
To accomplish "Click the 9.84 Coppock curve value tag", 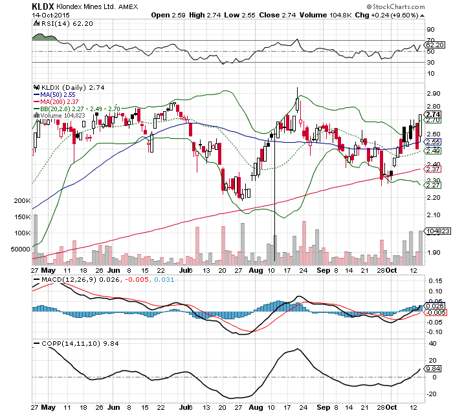I will (x=433, y=369).
